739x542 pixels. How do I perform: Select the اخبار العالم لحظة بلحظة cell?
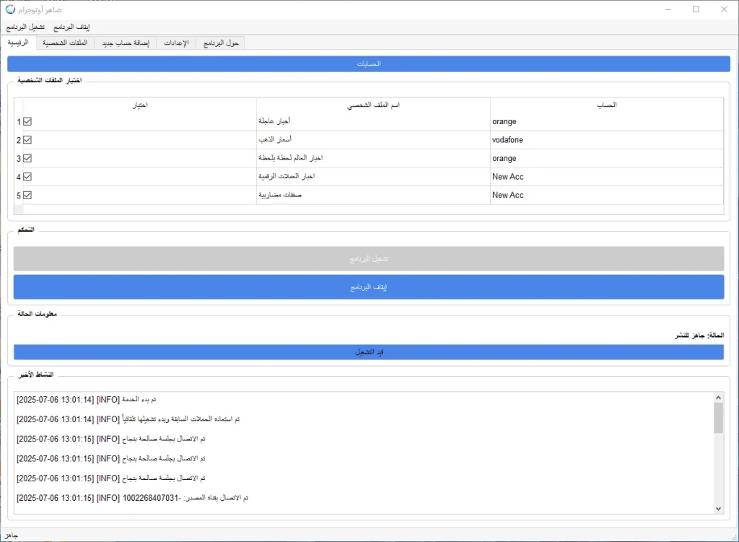point(373,158)
